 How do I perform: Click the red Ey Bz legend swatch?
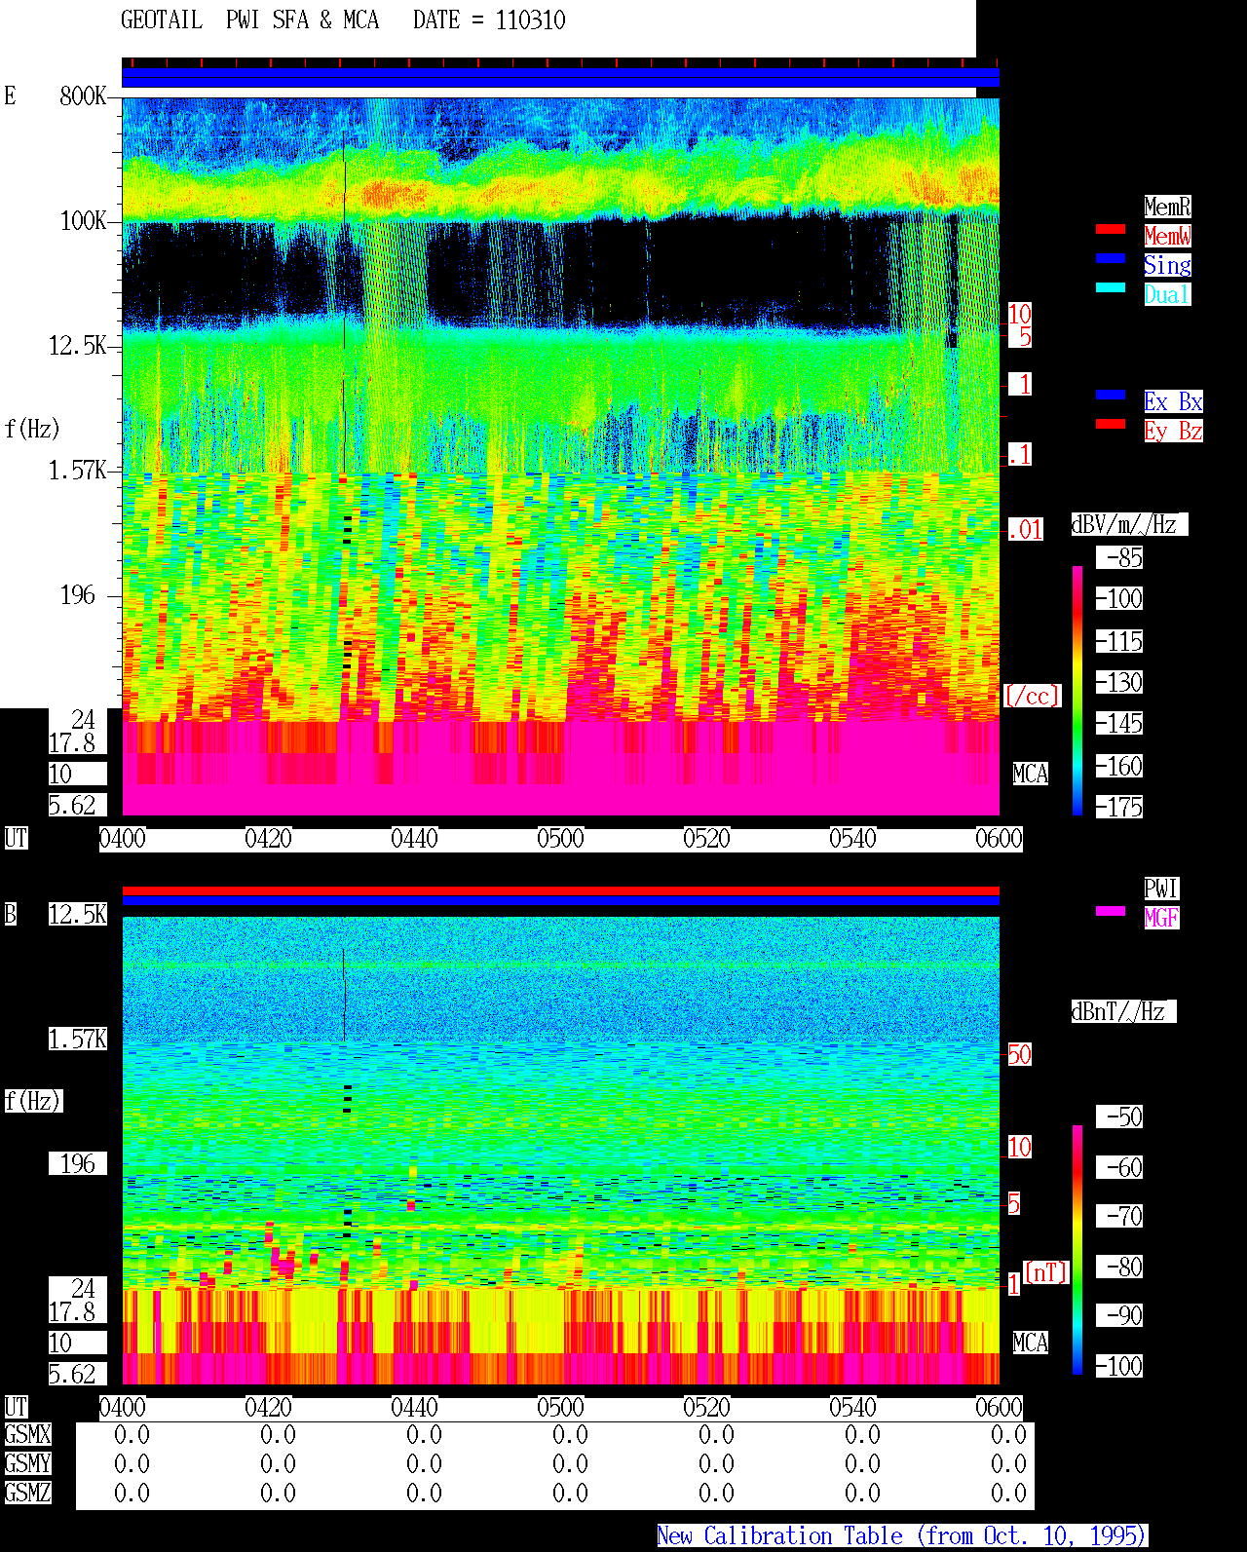(x=1111, y=424)
